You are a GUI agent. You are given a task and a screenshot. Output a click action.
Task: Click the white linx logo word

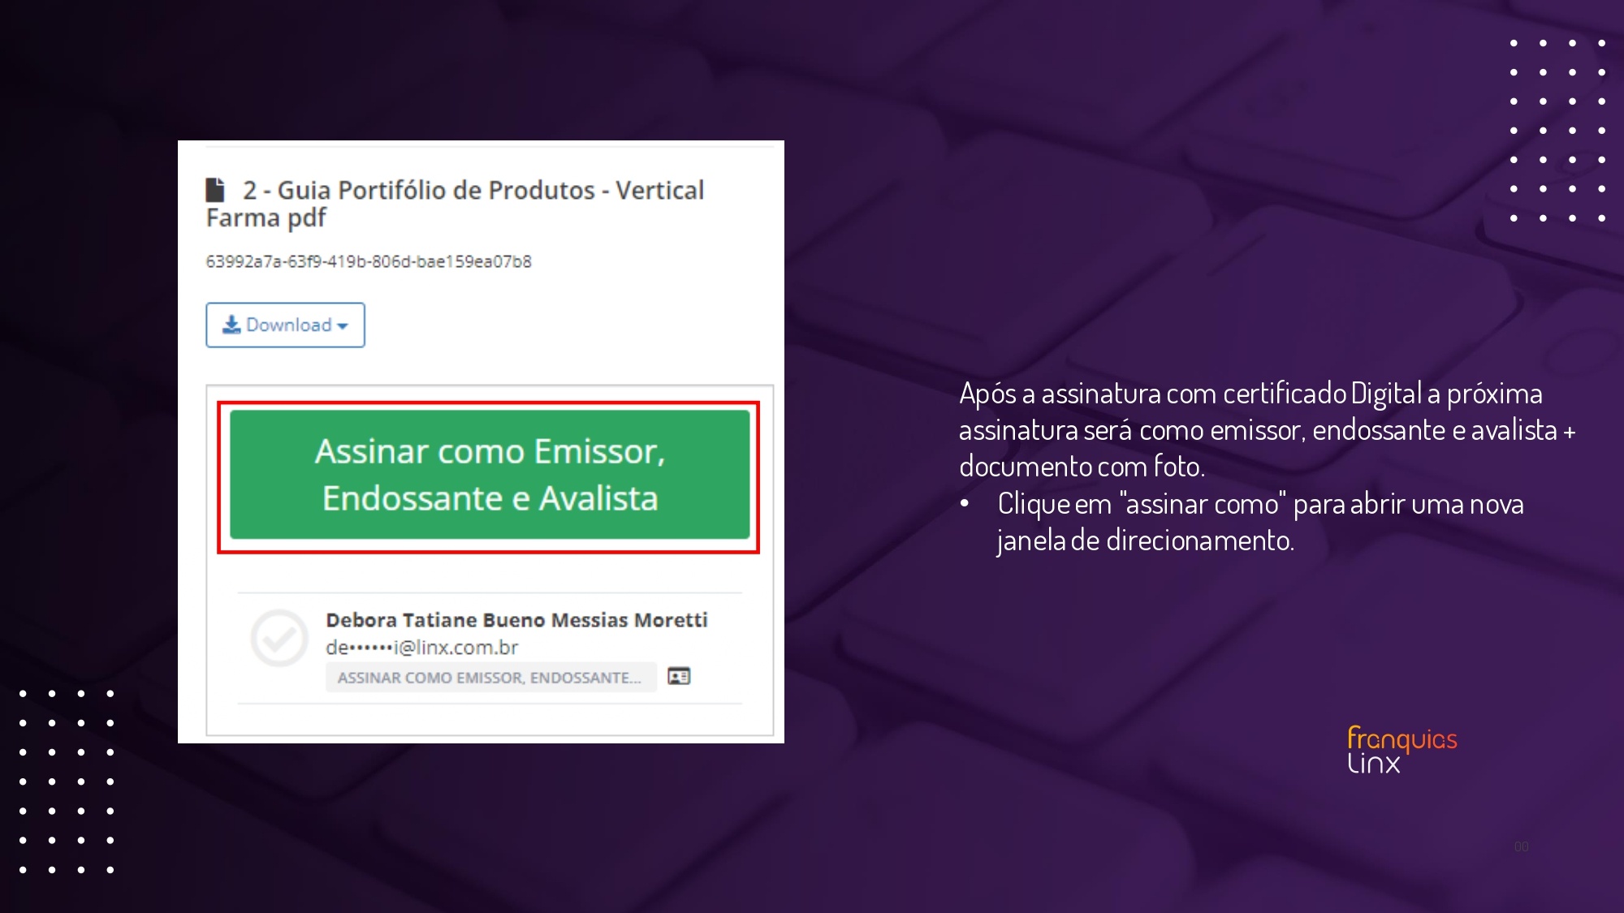pyautogui.click(x=1374, y=764)
